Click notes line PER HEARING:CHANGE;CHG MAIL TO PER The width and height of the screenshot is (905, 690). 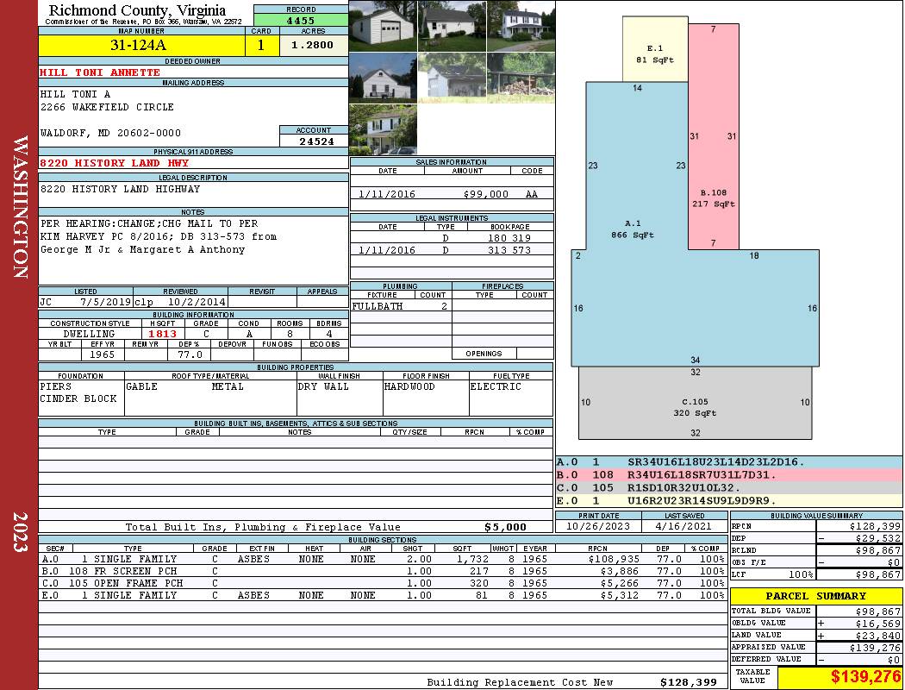point(149,223)
